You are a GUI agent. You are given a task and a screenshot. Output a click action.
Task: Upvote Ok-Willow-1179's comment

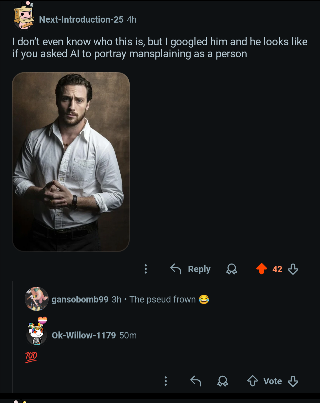coord(253,381)
